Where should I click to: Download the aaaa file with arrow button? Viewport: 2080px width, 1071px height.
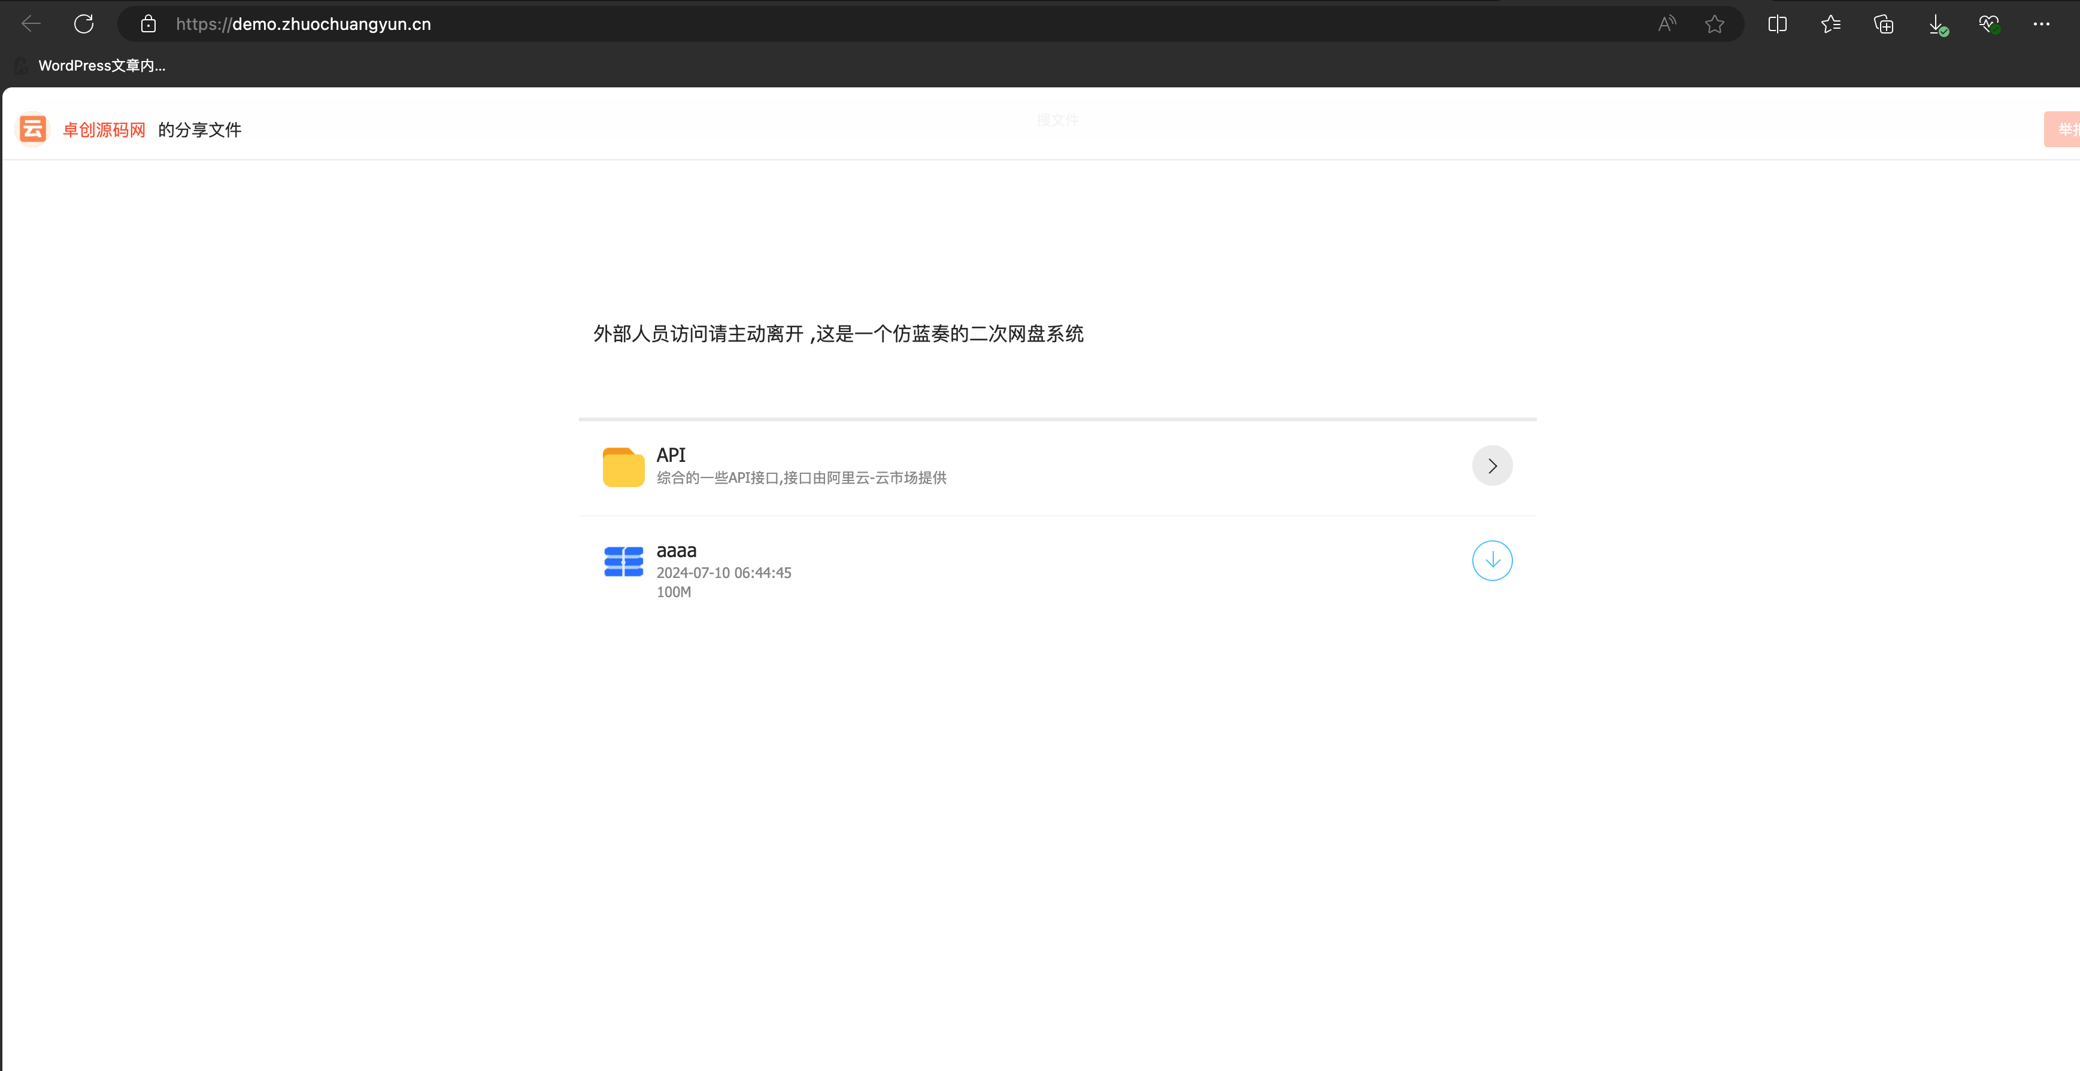(1491, 561)
